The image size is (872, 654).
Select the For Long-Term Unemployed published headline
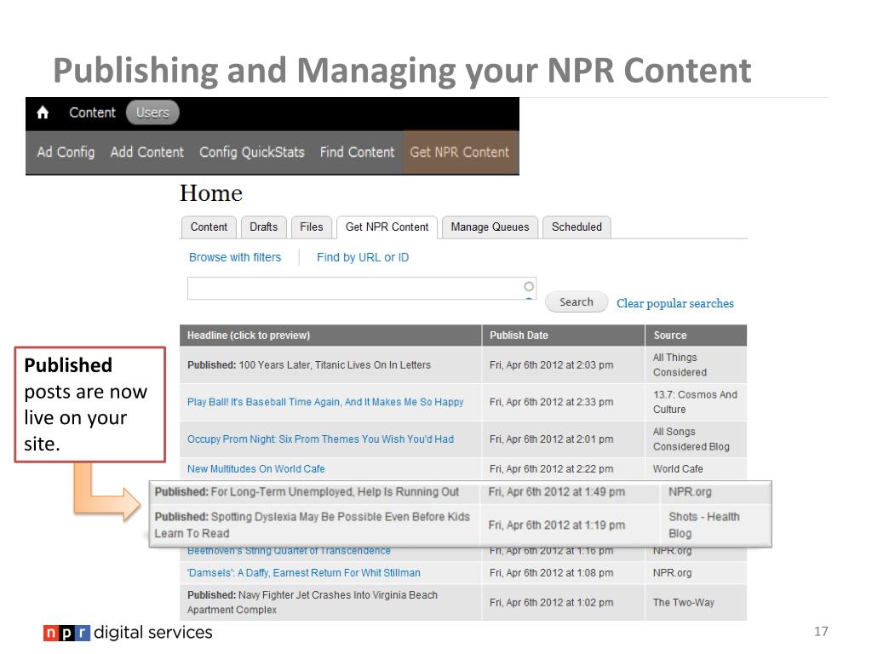point(307,492)
